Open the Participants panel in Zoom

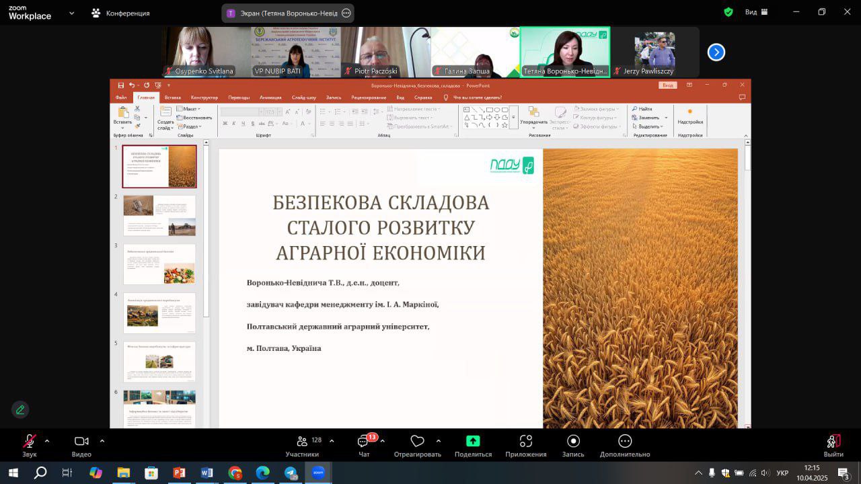coord(302,442)
